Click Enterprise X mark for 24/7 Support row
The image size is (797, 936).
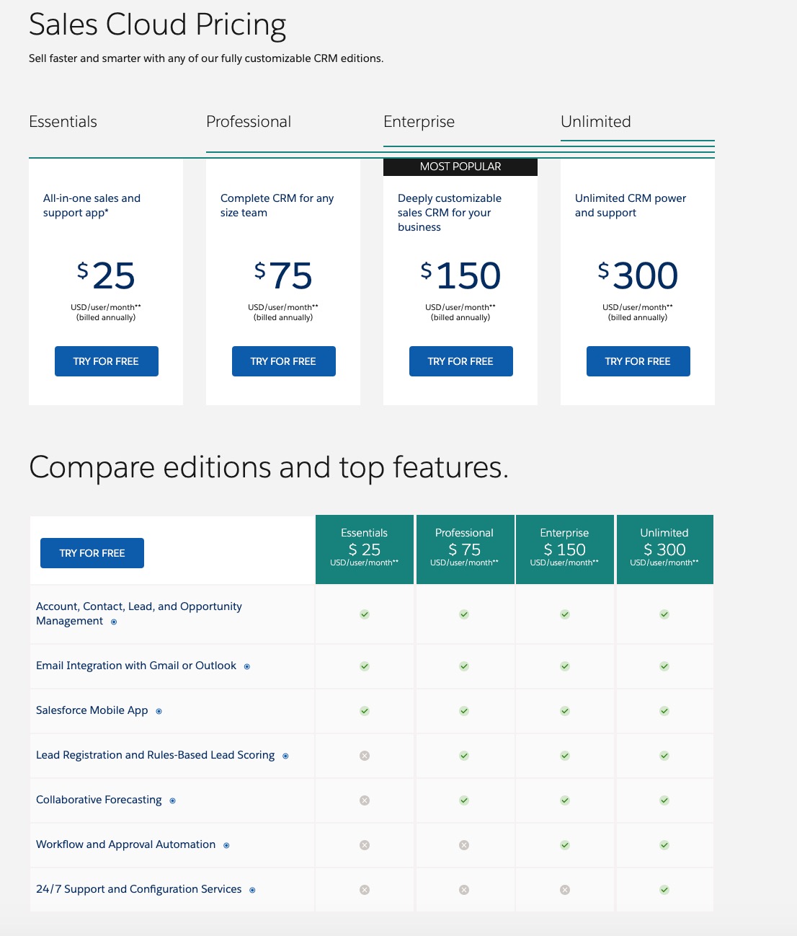pos(565,890)
